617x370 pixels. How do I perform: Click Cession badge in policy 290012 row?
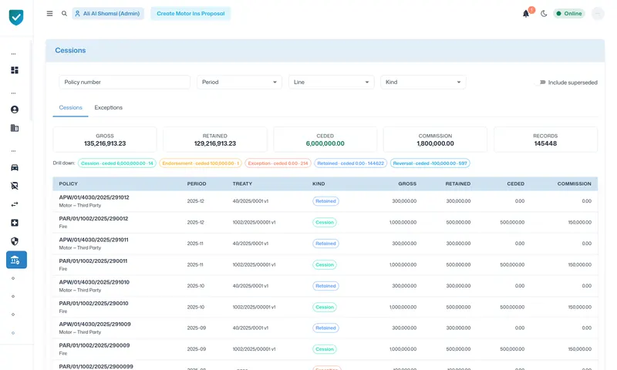coord(325,223)
